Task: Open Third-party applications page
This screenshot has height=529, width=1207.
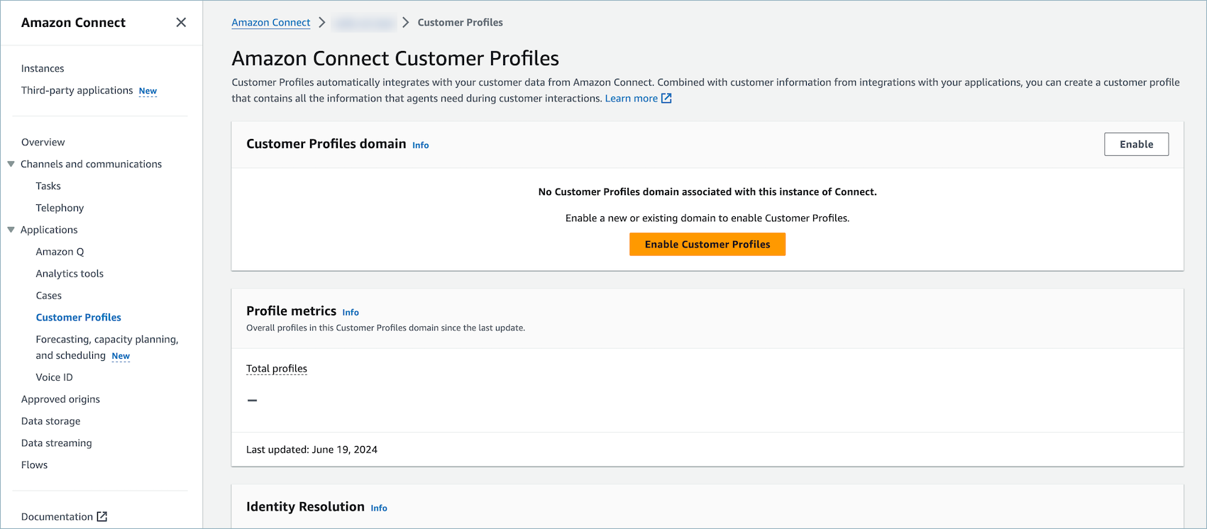Action: (x=77, y=91)
